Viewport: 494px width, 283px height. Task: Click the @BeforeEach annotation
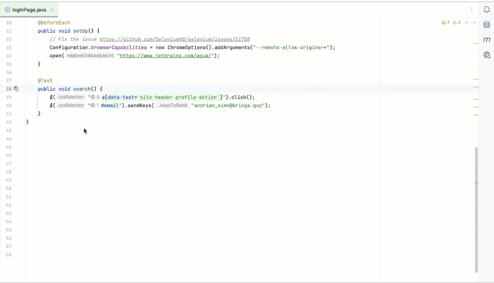pos(54,22)
